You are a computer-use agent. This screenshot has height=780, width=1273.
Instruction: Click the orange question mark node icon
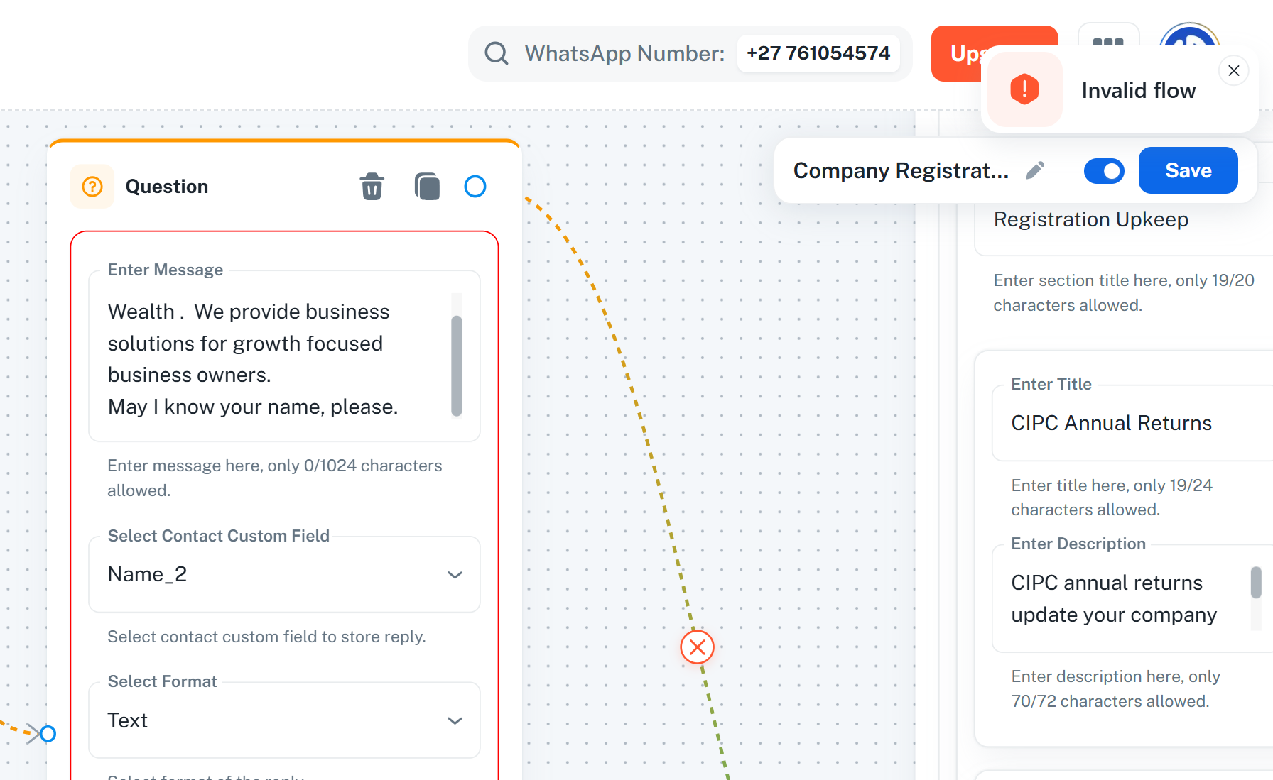[92, 187]
